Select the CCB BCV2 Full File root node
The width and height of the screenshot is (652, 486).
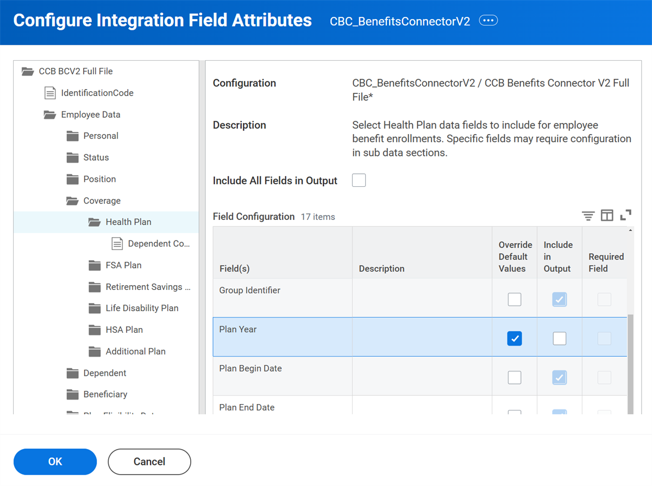[x=76, y=71]
